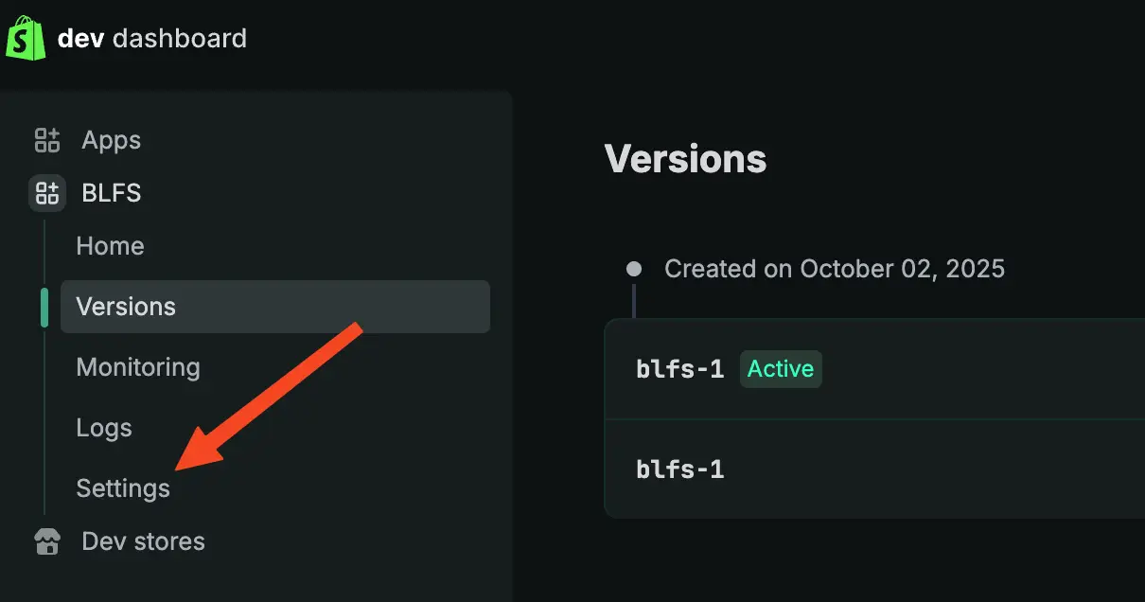Open the Logs section

(x=104, y=427)
